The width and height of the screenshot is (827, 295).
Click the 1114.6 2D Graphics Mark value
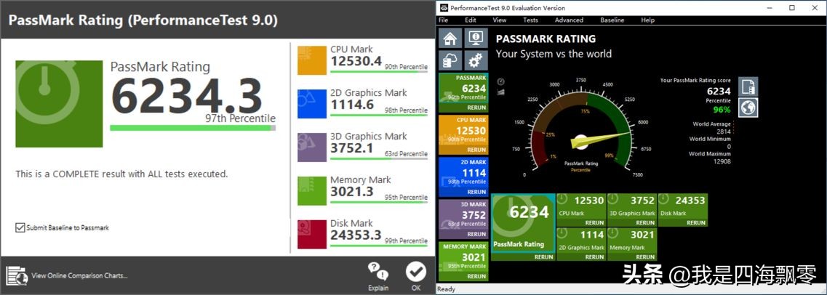pos(352,105)
